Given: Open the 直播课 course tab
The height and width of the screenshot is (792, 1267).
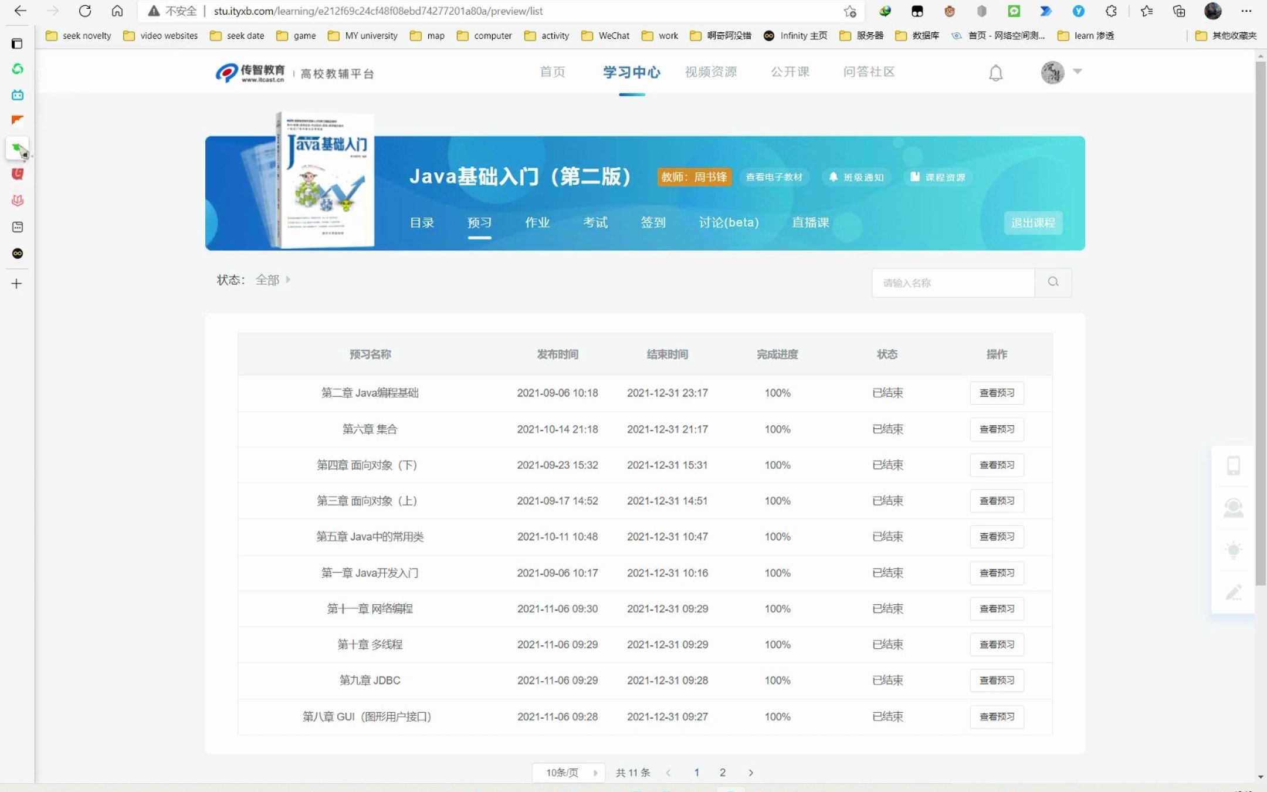Looking at the screenshot, I should (x=811, y=223).
